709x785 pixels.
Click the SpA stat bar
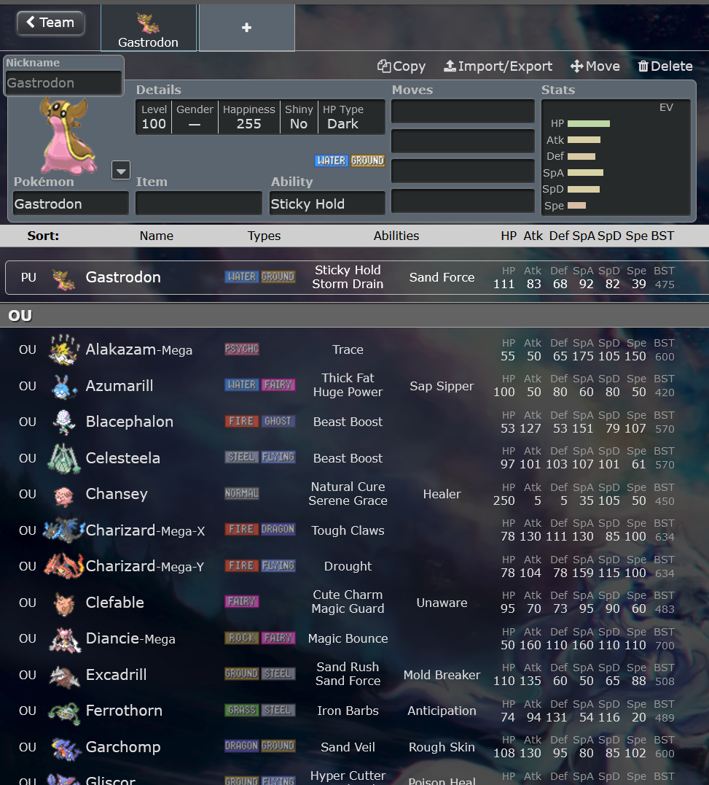(585, 173)
